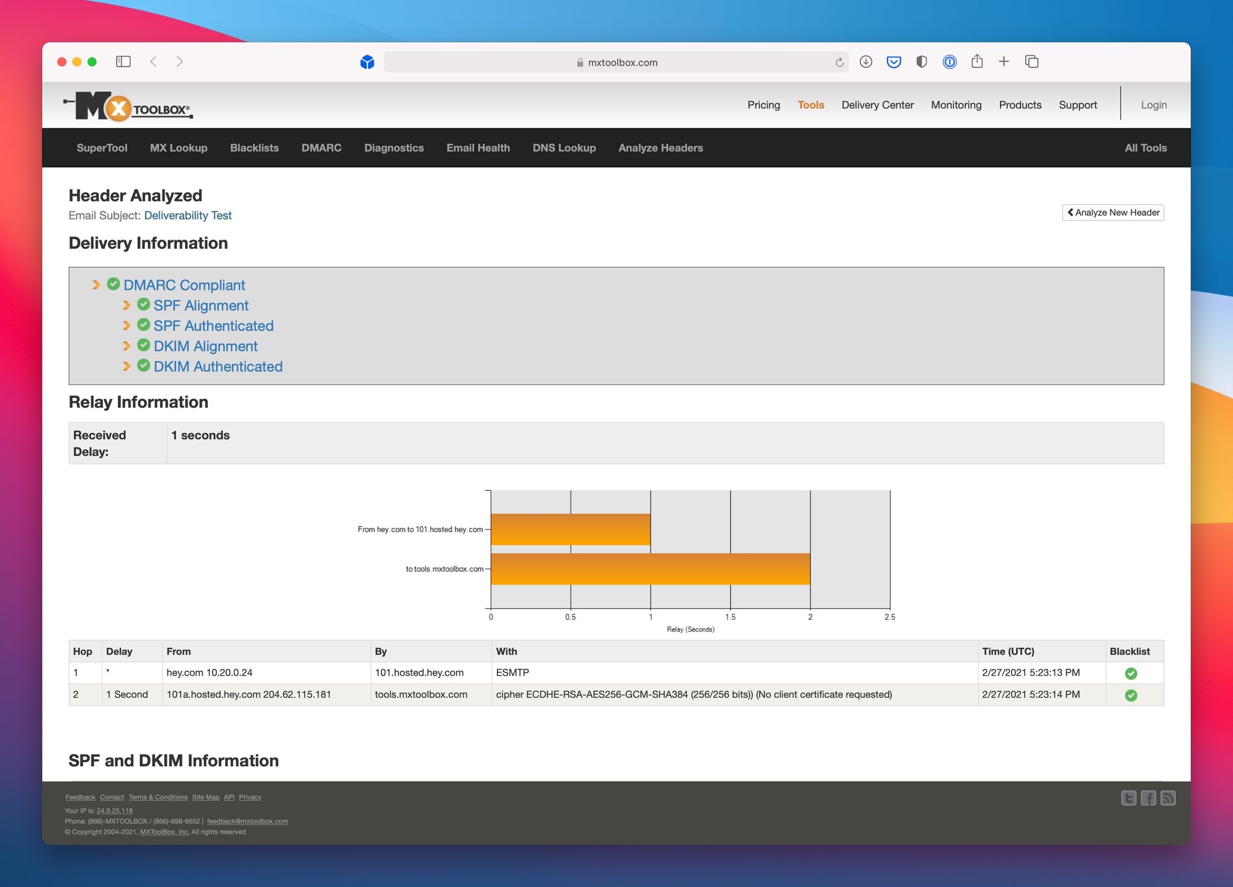1233x887 pixels.
Task: Click the feedback link in the footer
Action: pyautogui.click(x=80, y=797)
